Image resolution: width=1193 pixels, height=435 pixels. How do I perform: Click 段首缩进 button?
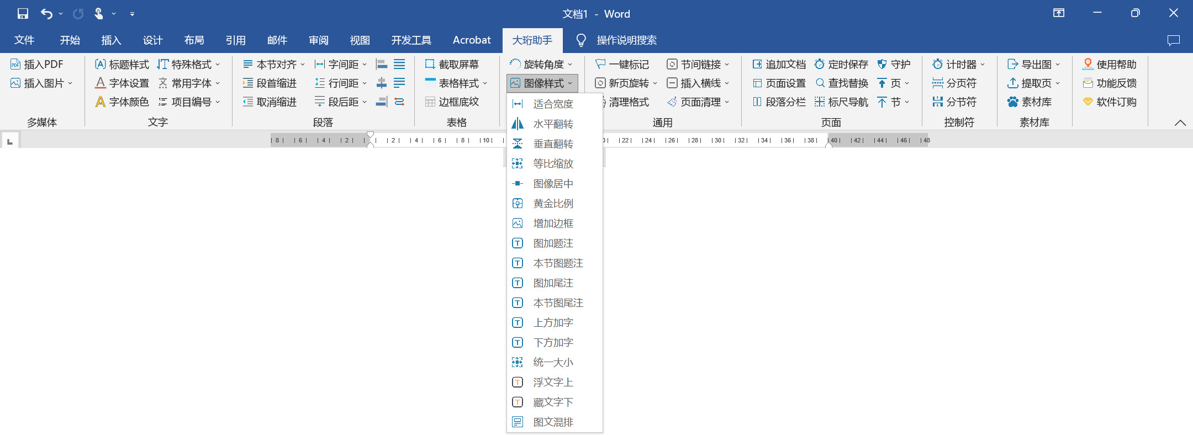pyautogui.click(x=270, y=83)
